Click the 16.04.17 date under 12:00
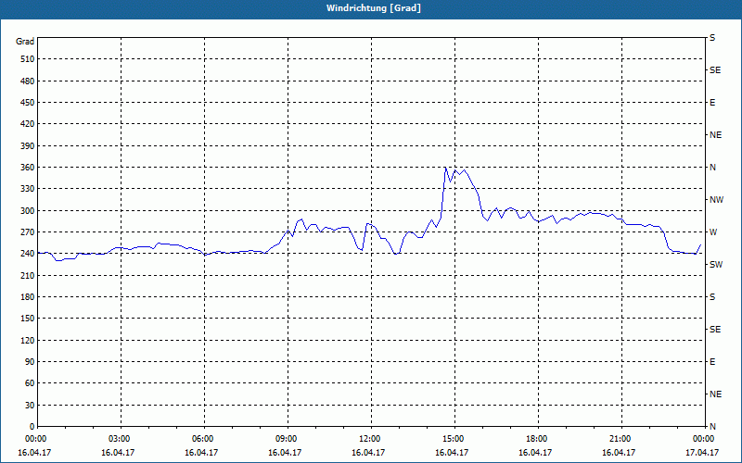This screenshot has width=742, height=463. click(367, 452)
